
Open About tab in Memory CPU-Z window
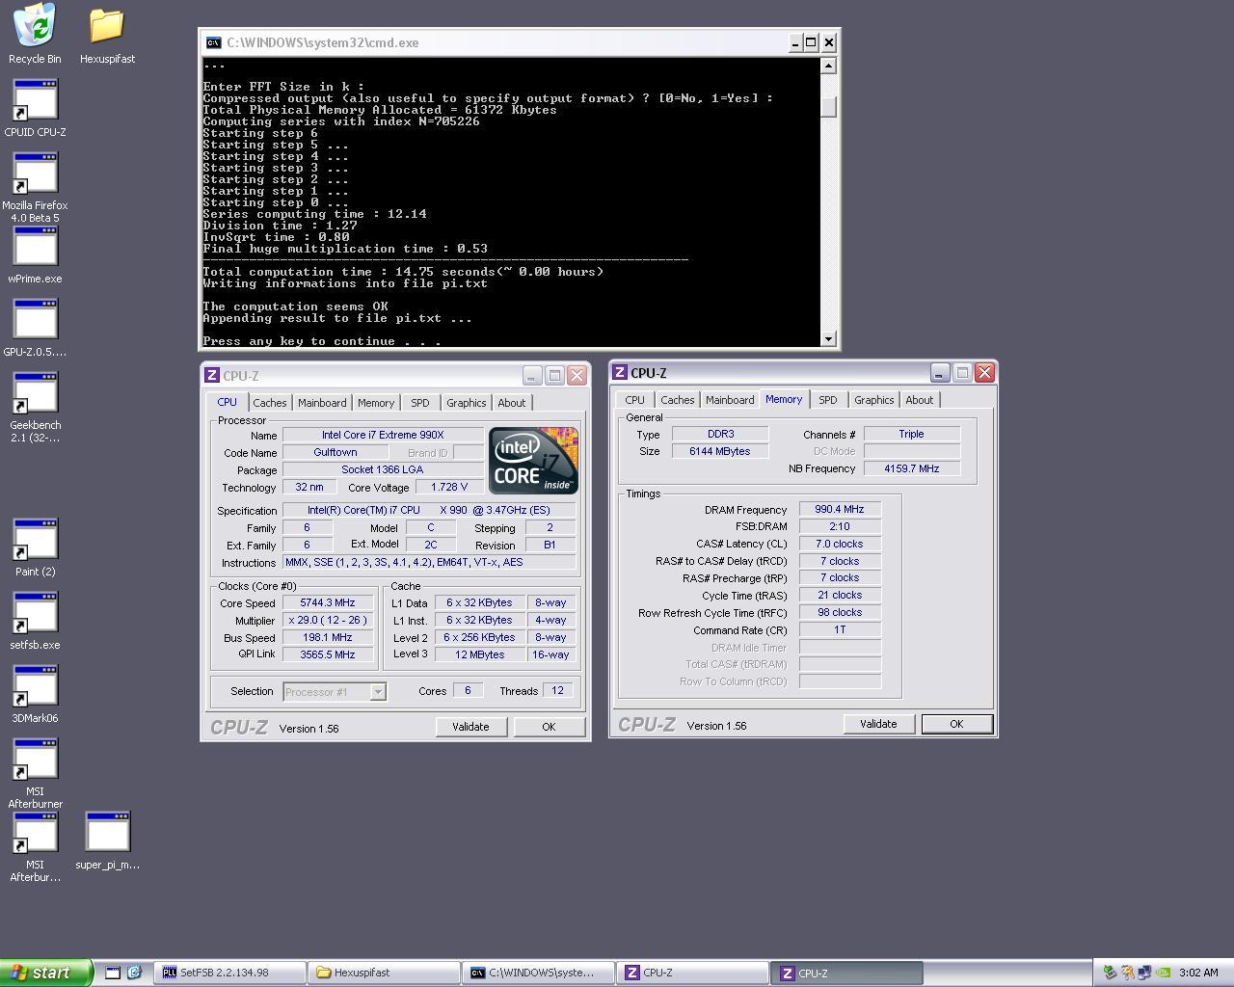coord(920,400)
